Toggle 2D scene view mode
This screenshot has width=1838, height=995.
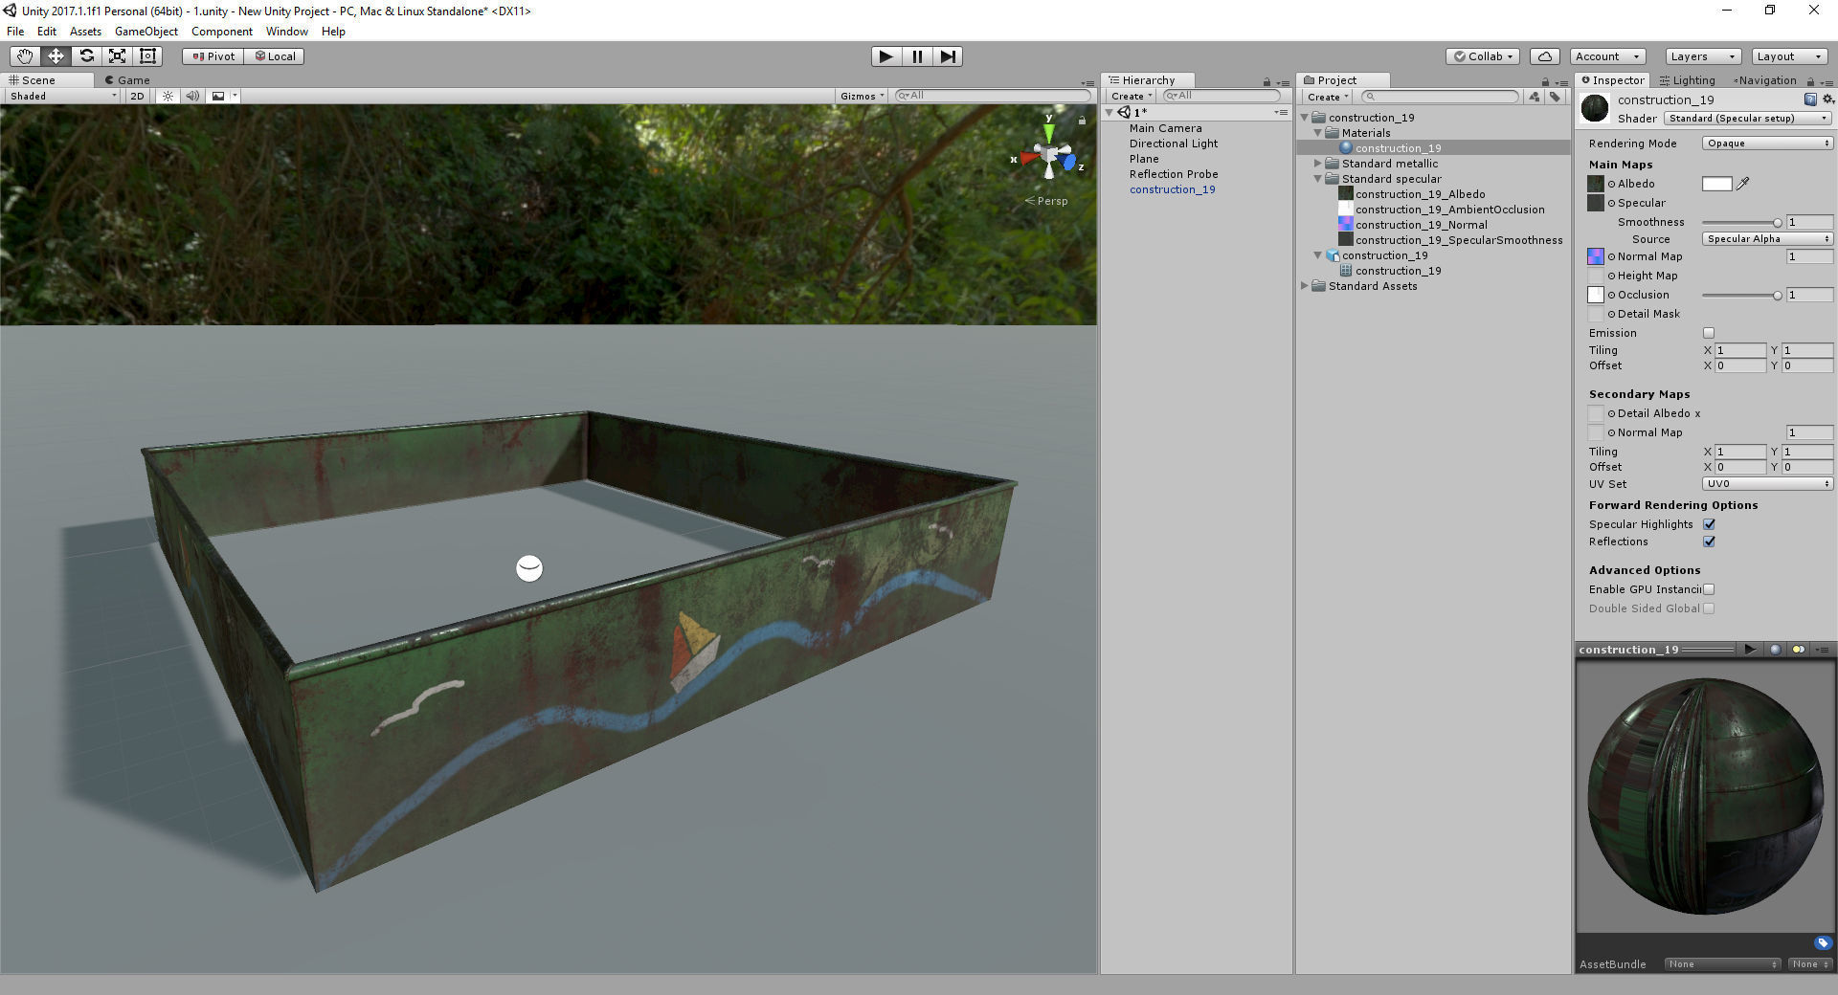point(137,96)
